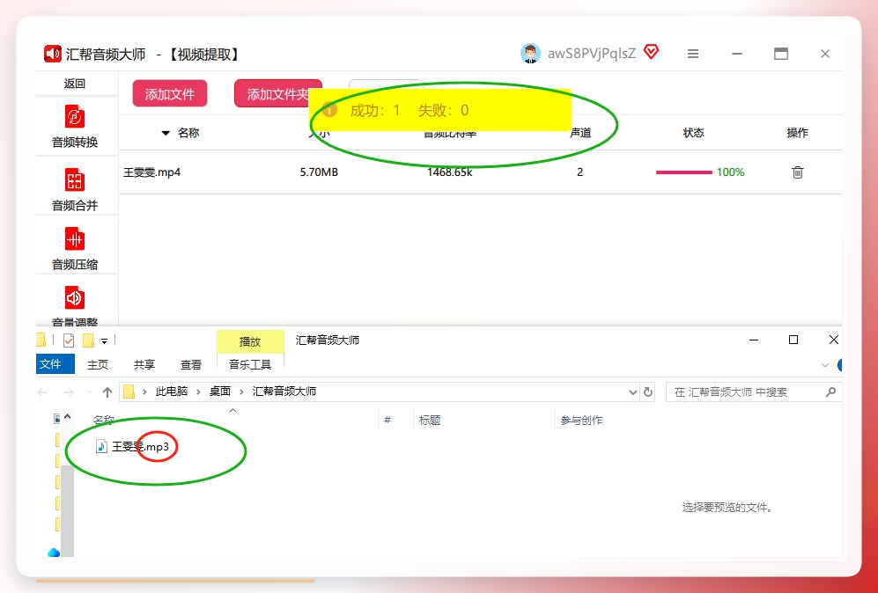878x593 pixels.
Task: Click the 添加文件夹 button
Action: coord(278,93)
